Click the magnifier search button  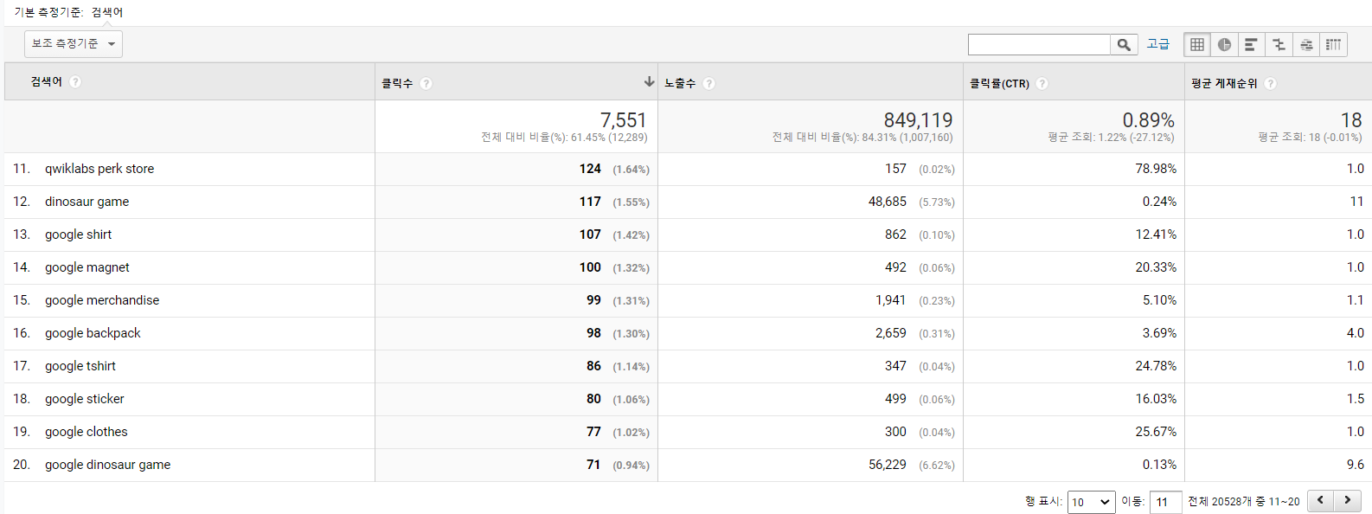1124,44
